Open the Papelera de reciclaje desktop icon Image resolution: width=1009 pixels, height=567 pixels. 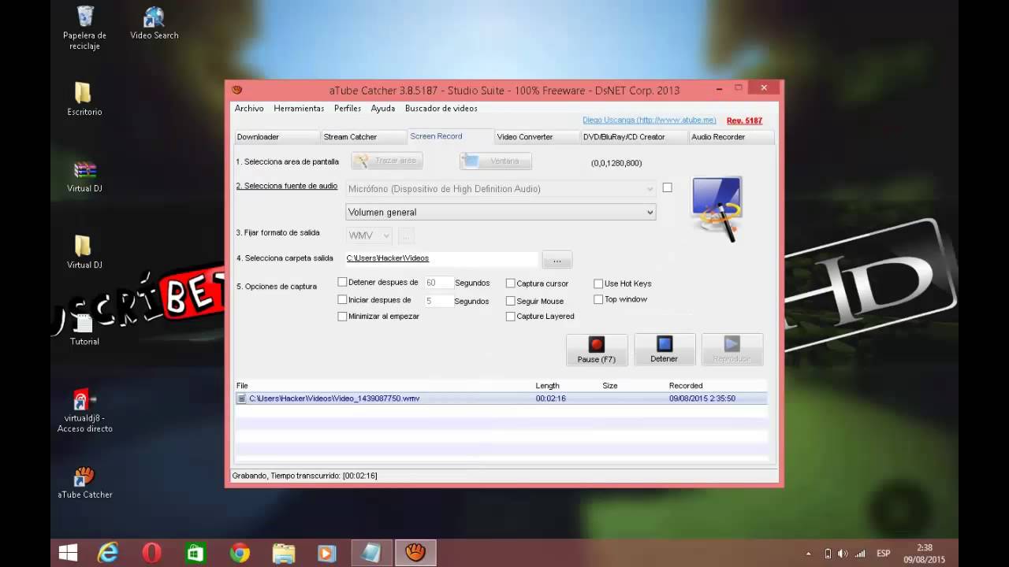coord(84,28)
